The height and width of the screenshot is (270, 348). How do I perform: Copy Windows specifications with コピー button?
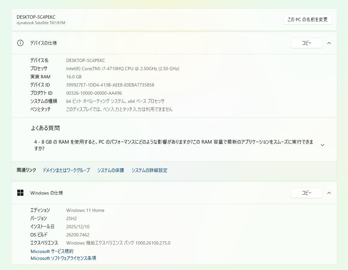[x=307, y=193]
